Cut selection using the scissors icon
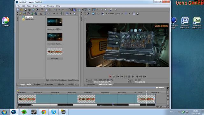 pyautogui.click(x=42, y=10)
